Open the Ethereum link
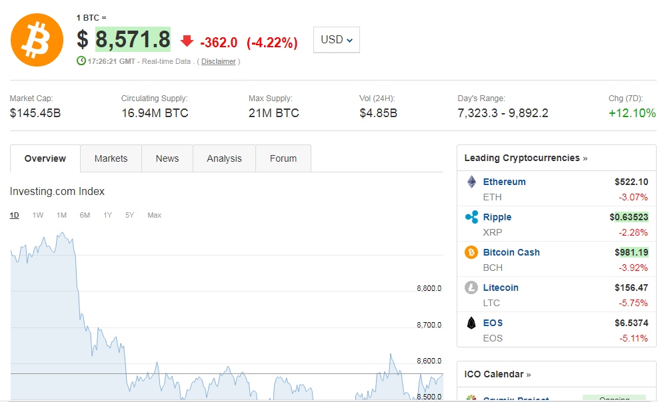Screen dimensions: 658x402 504,182
